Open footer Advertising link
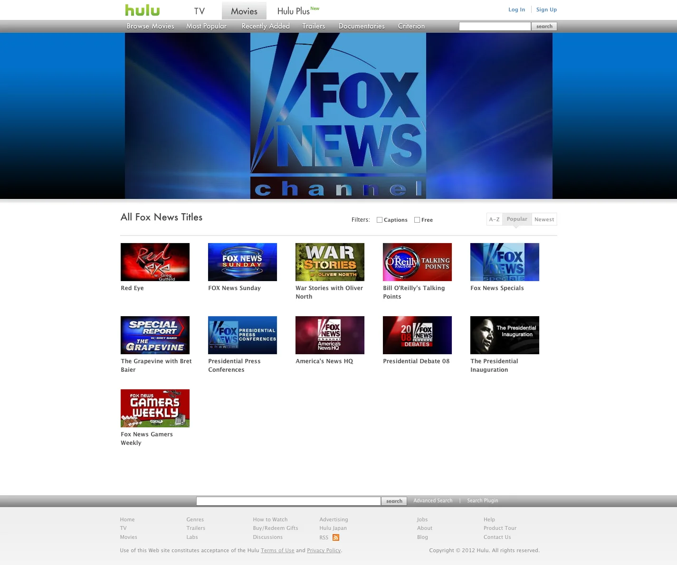677x565 pixels. [334, 519]
